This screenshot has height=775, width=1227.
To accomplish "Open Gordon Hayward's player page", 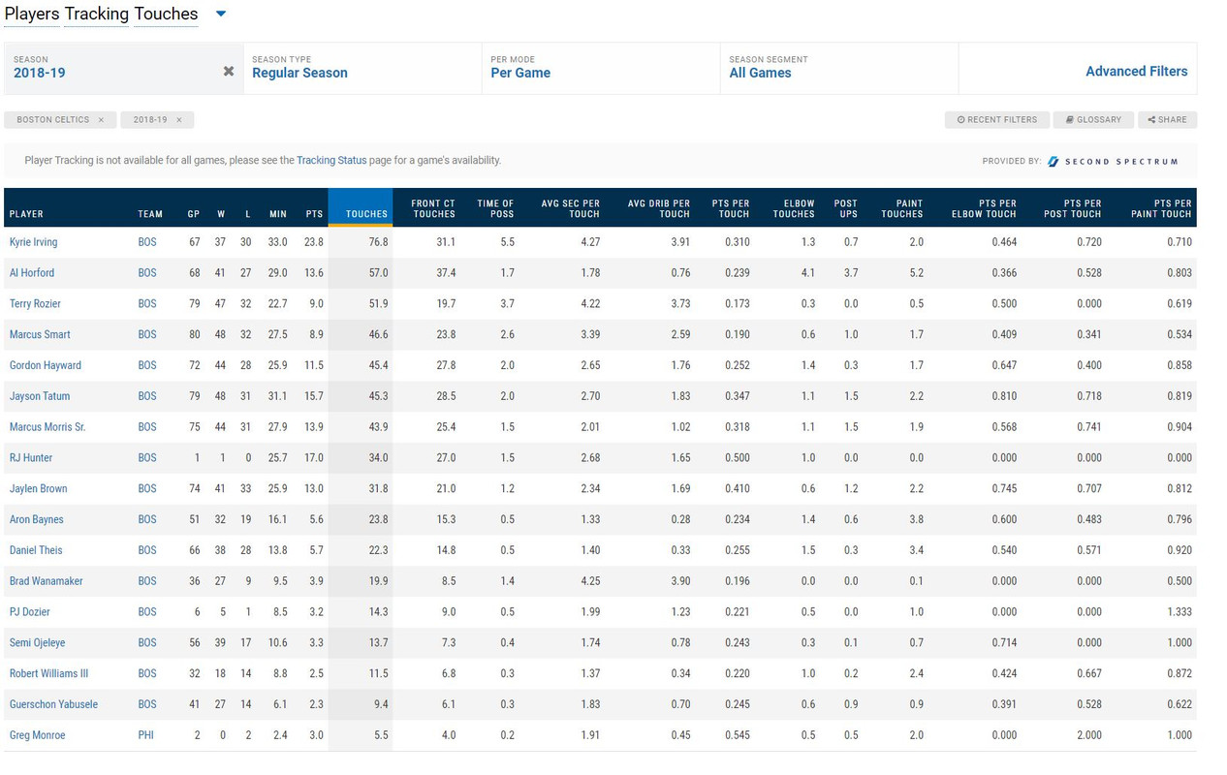I will [46, 365].
